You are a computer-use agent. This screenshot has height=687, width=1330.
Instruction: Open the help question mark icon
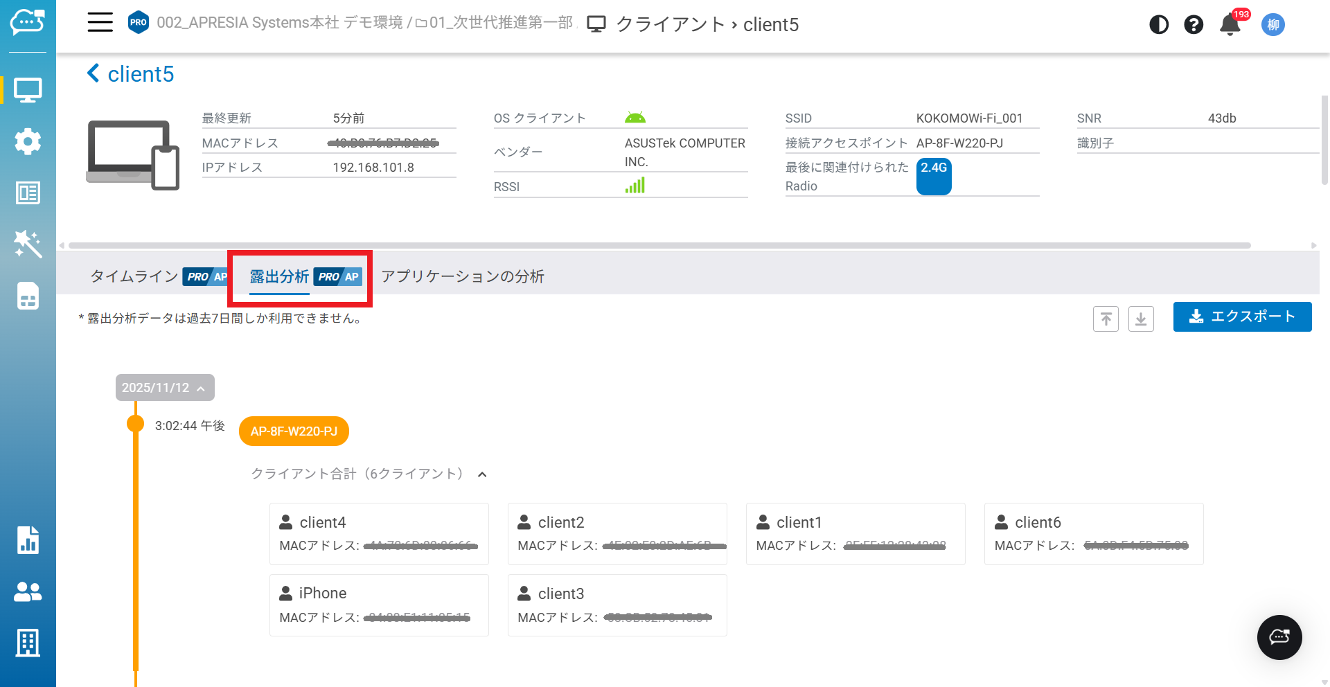click(x=1194, y=25)
